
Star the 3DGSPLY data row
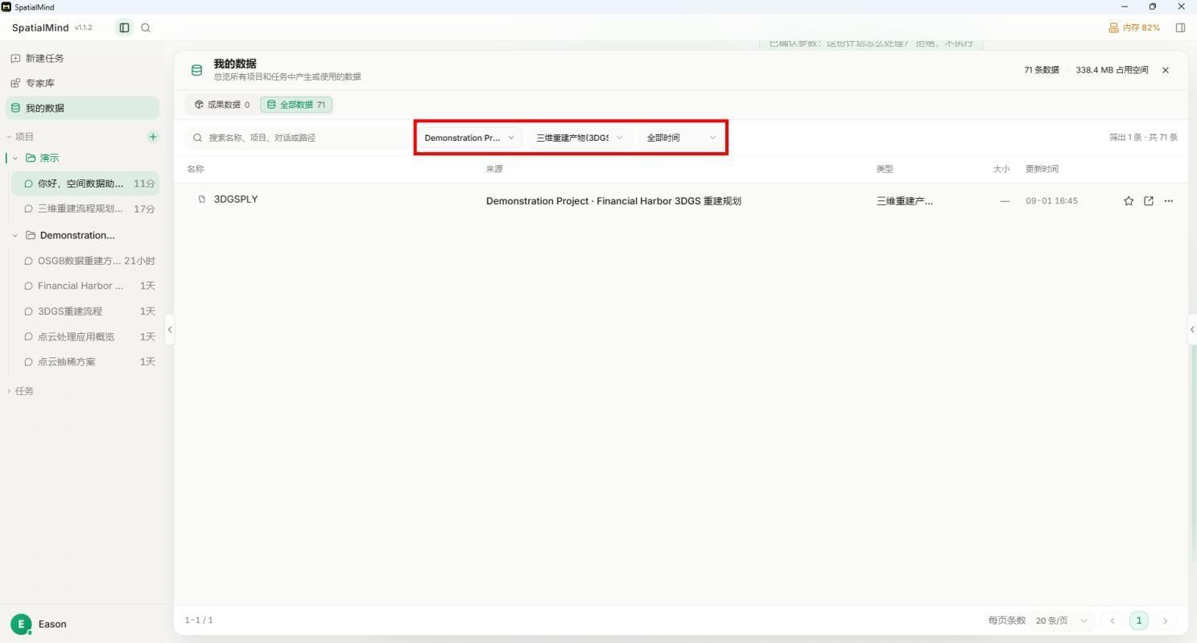pyautogui.click(x=1129, y=201)
